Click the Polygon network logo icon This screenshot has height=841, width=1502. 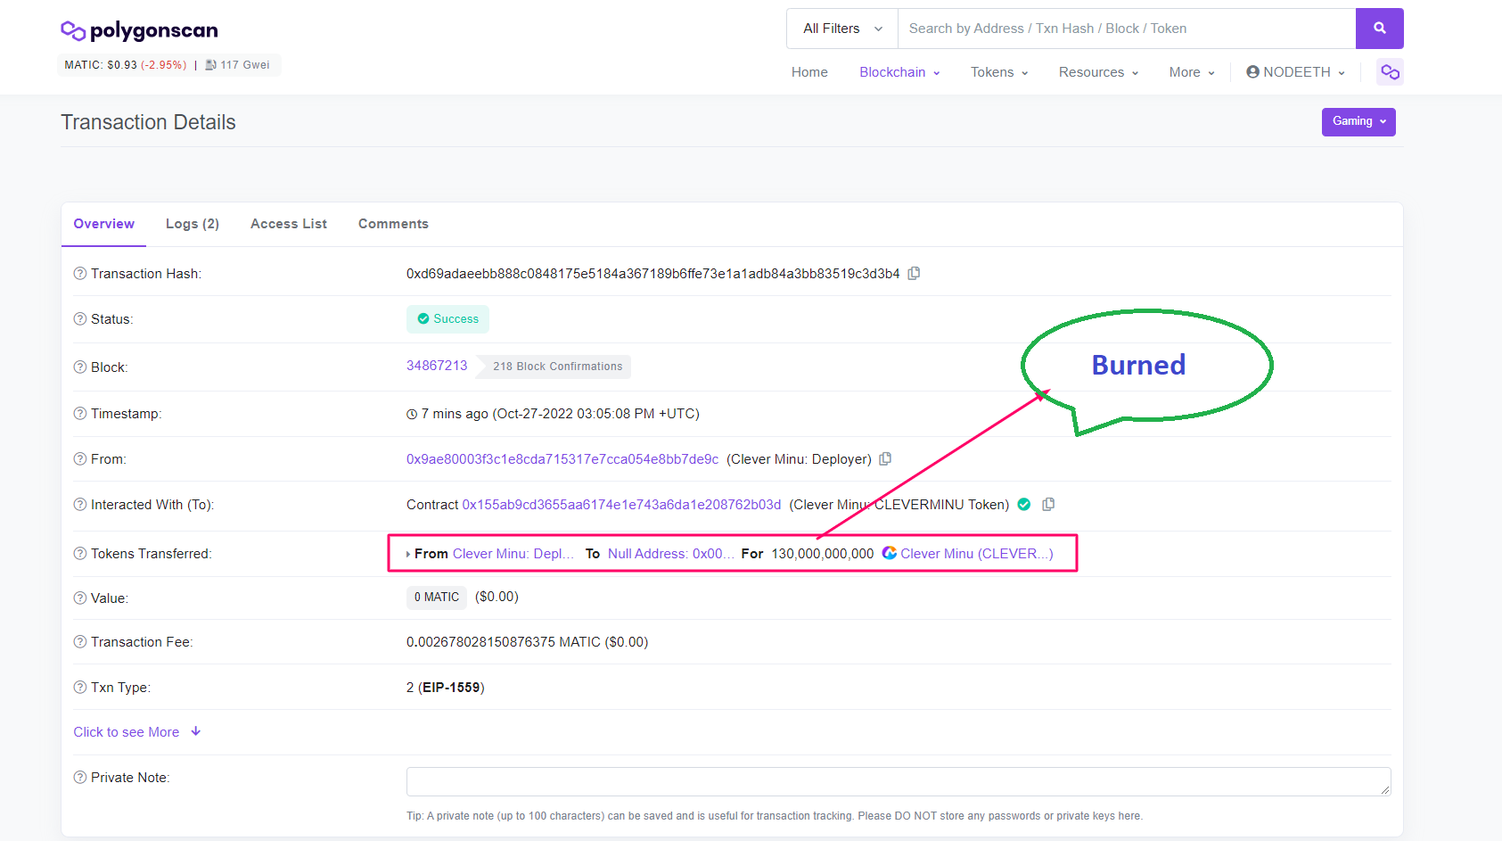(1389, 72)
